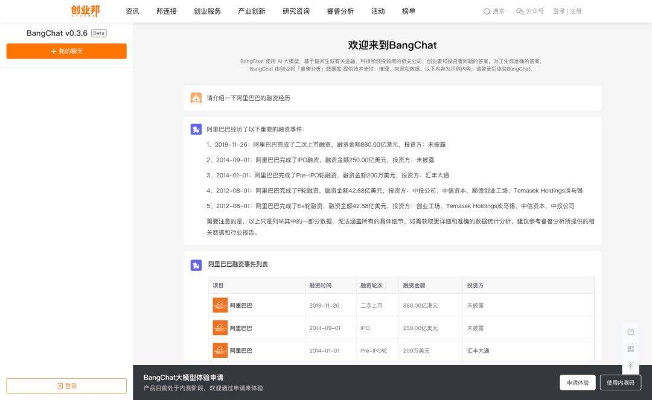Click the BangChat robot avatar beside the answer

[196, 129]
